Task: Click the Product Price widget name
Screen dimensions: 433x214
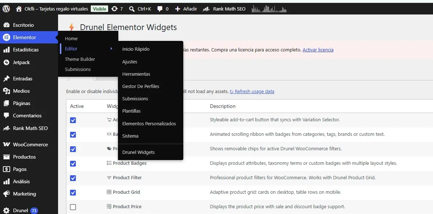Action: (x=127, y=206)
